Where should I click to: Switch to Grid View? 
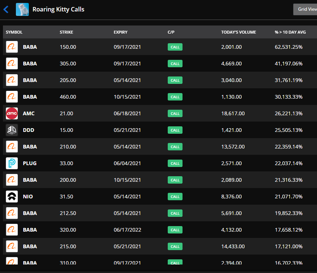pyautogui.click(x=305, y=9)
